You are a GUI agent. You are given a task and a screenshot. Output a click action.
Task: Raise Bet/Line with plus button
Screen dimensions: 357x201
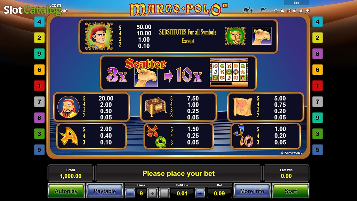pos(200,193)
